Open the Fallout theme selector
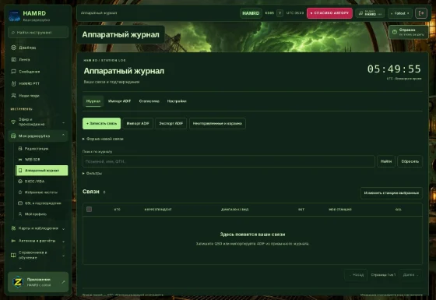The image size is (436, 300). (x=400, y=13)
